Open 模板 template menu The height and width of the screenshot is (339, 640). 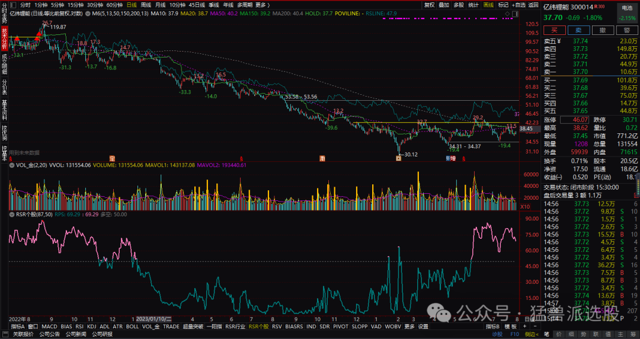click(511, 327)
